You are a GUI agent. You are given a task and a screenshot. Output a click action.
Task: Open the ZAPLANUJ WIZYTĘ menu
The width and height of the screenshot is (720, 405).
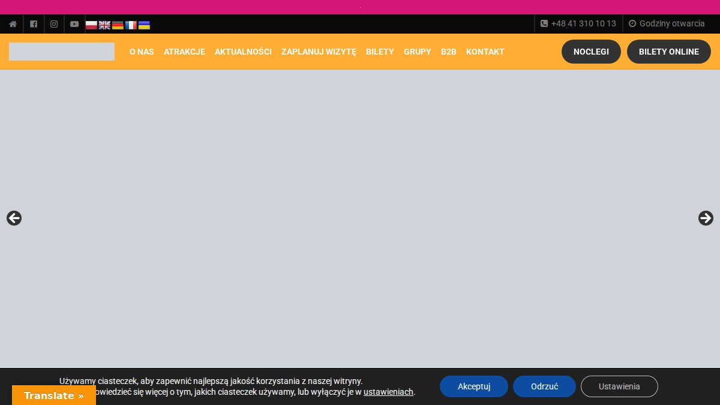click(x=319, y=52)
